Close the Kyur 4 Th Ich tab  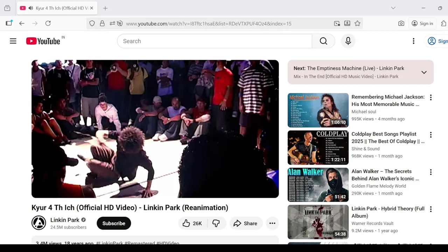(x=92, y=8)
